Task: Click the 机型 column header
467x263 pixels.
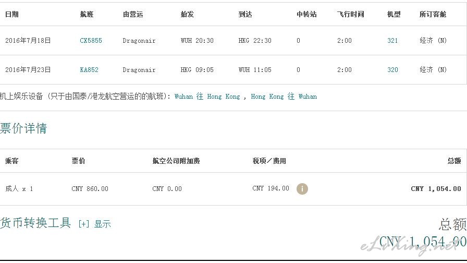Action: coord(394,14)
